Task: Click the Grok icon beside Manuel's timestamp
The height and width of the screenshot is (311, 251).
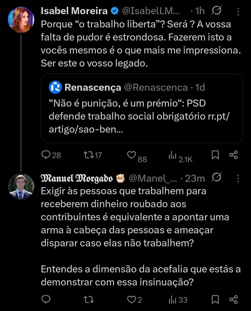Action: [216, 177]
